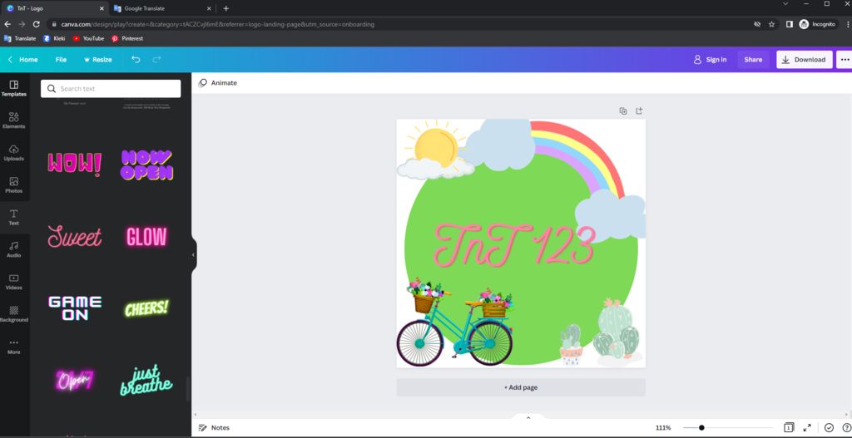Click the Download button
The image size is (852, 438).
[805, 60]
